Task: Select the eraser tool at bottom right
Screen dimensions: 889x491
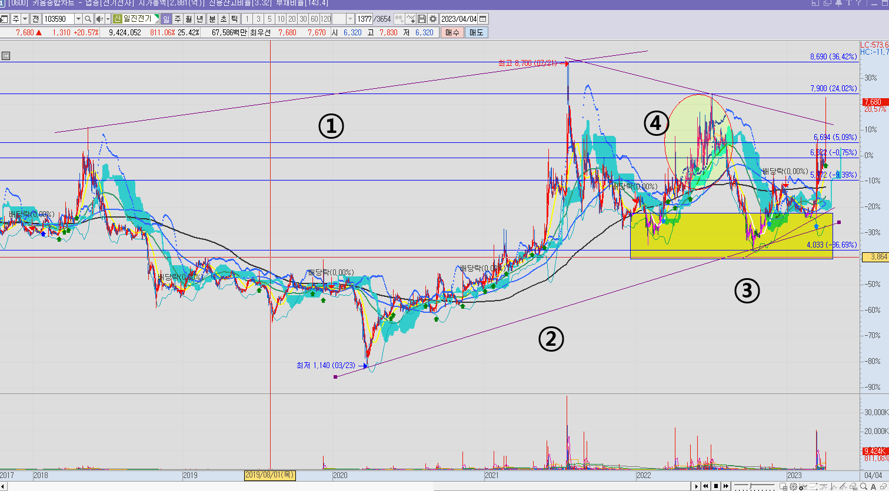Action: [883, 486]
